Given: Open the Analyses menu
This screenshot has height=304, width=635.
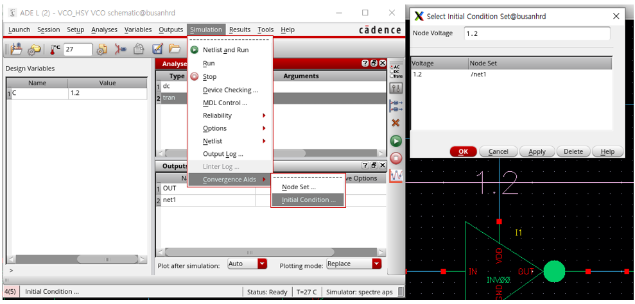Looking at the screenshot, I should (104, 30).
